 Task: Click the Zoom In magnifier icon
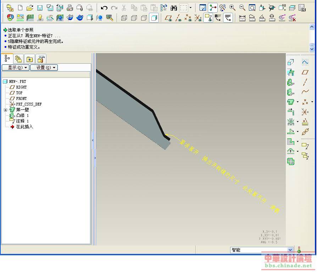232,8
